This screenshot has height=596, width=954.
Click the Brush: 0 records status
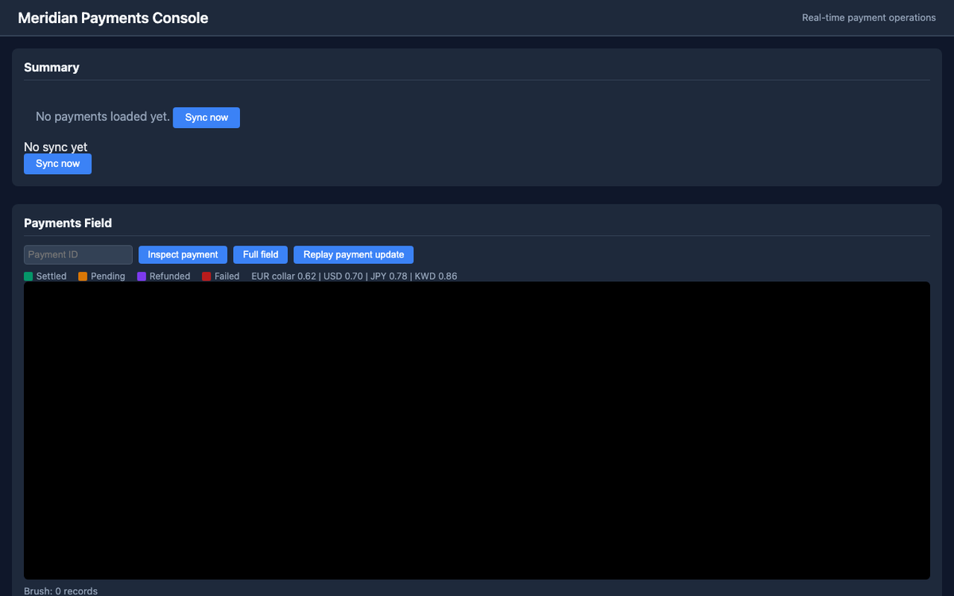pos(61,590)
